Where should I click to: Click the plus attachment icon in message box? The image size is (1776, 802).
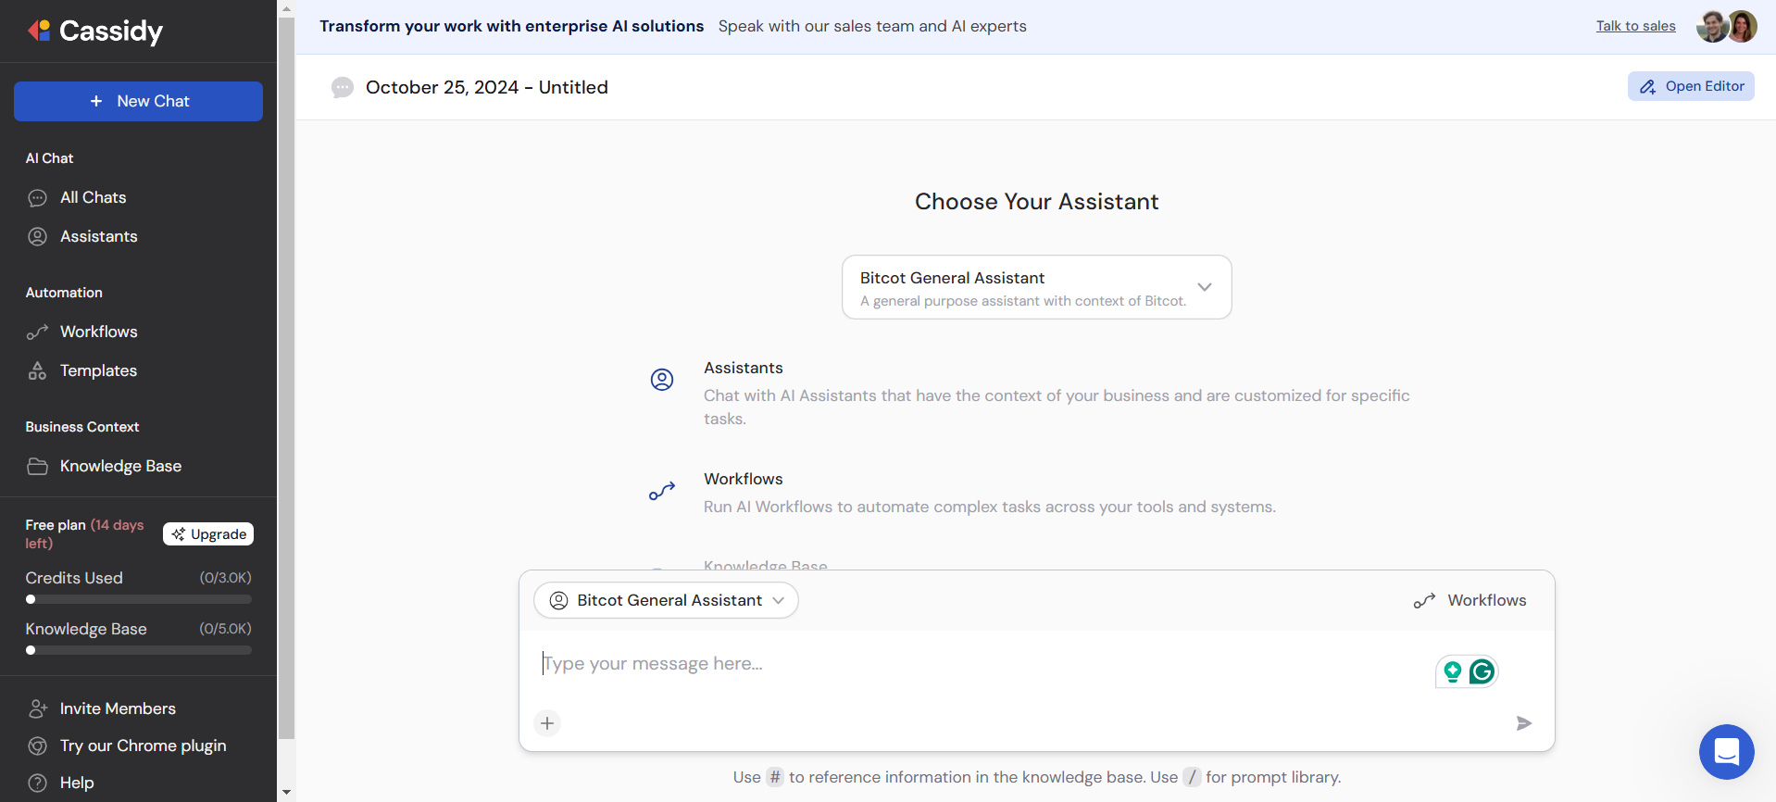(x=547, y=723)
